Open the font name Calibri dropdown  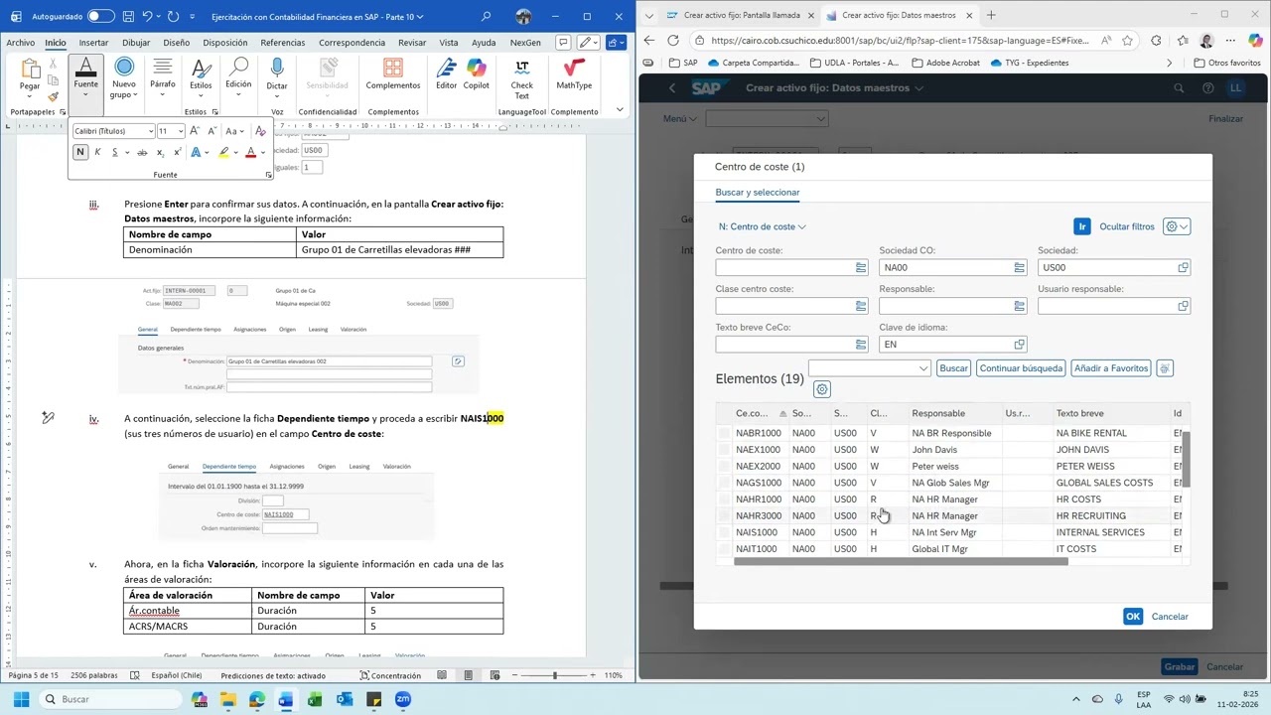click(x=150, y=131)
